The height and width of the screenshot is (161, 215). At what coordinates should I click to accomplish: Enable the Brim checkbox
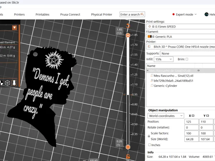click(187, 59)
